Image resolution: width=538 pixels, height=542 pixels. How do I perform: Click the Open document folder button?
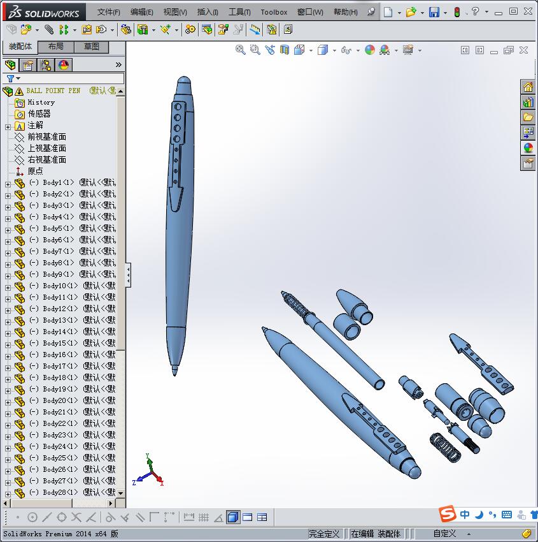tap(411, 12)
